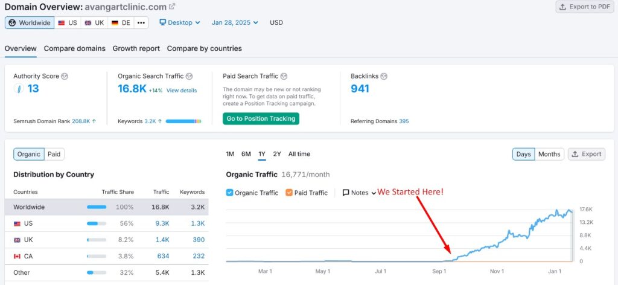Expand the Notes dropdown
The width and height of the screenshot is (618, 285).
[359, 193]
